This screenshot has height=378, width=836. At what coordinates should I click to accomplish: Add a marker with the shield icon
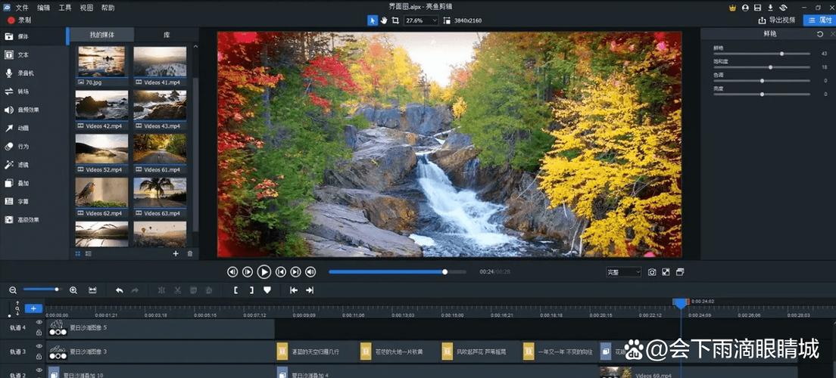click(x=267, y=290)
